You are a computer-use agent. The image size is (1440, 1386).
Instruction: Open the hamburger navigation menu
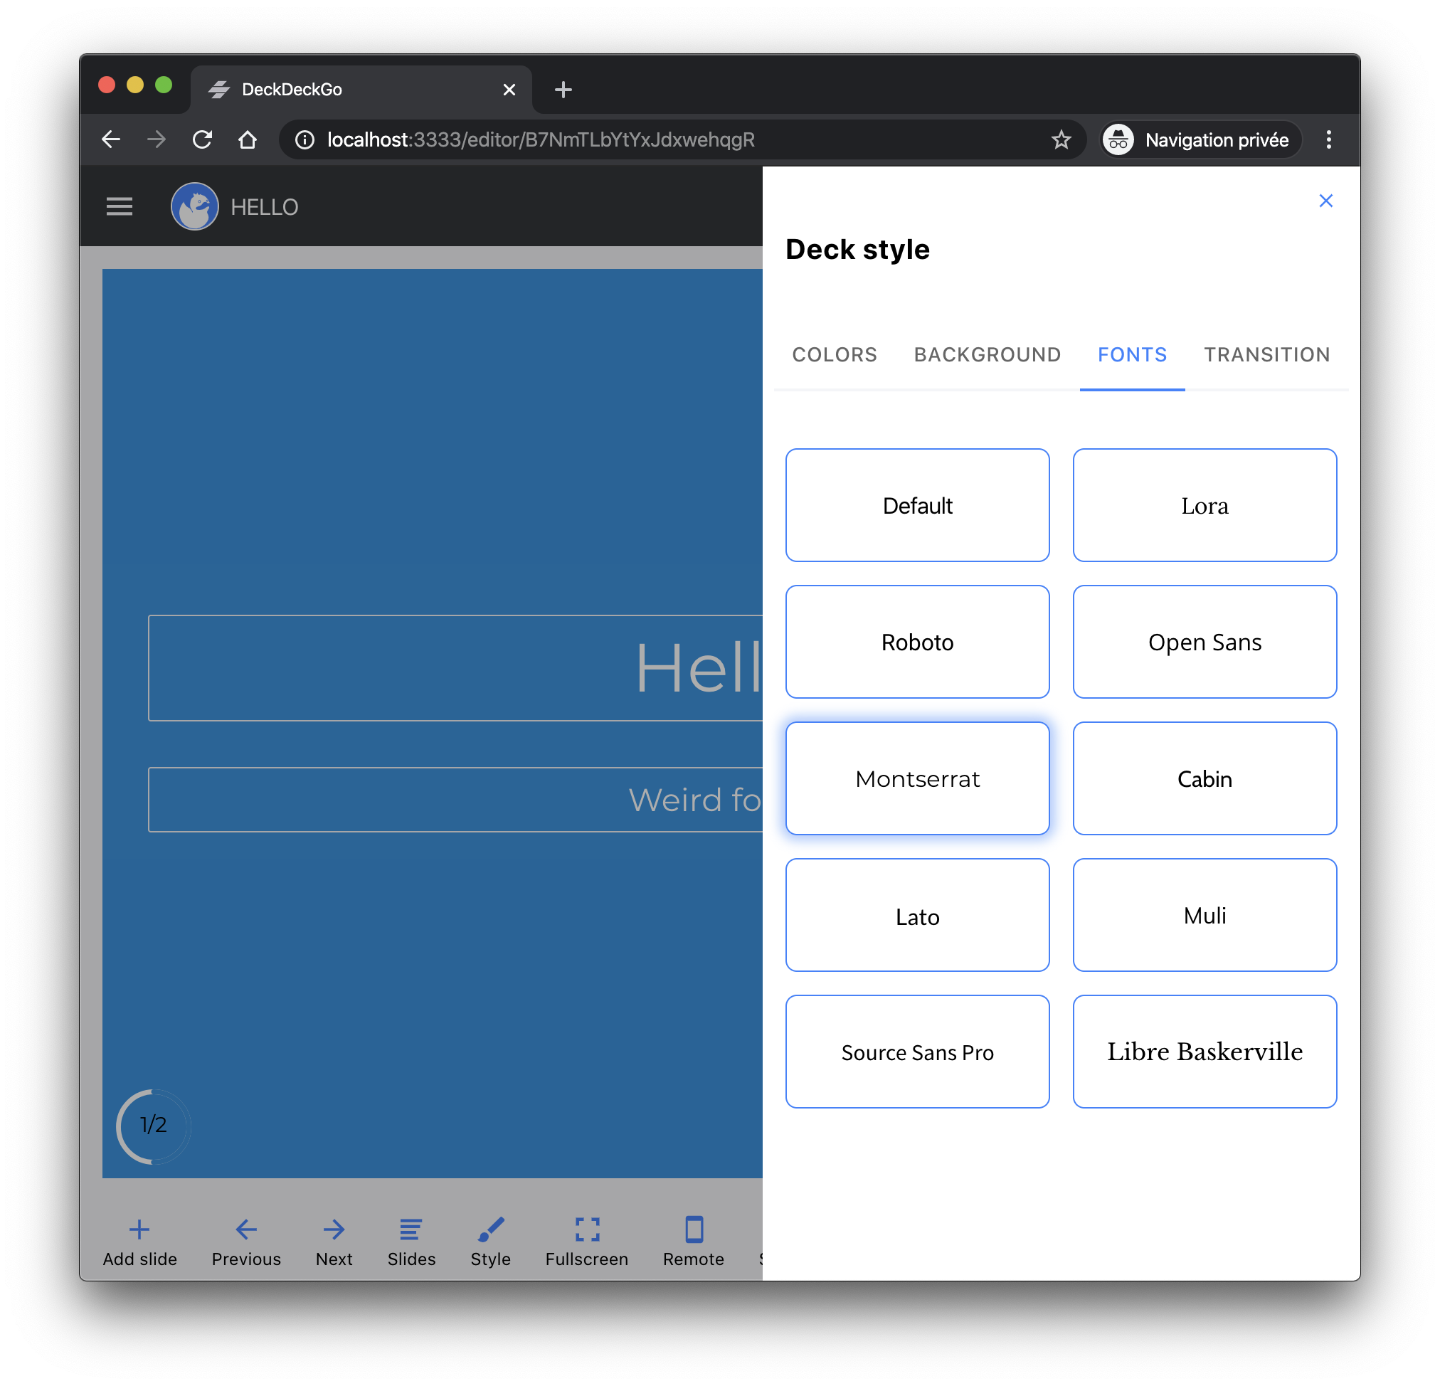pos(119,206)
